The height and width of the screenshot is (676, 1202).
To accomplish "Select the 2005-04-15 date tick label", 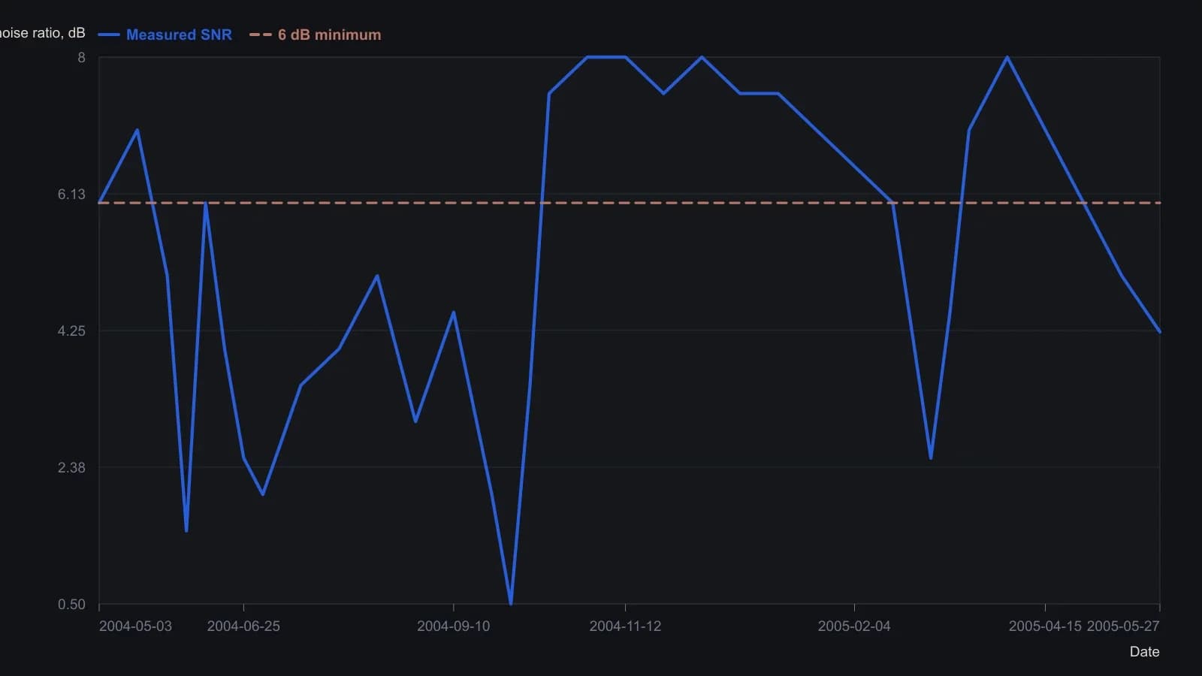I will 1045,626.
